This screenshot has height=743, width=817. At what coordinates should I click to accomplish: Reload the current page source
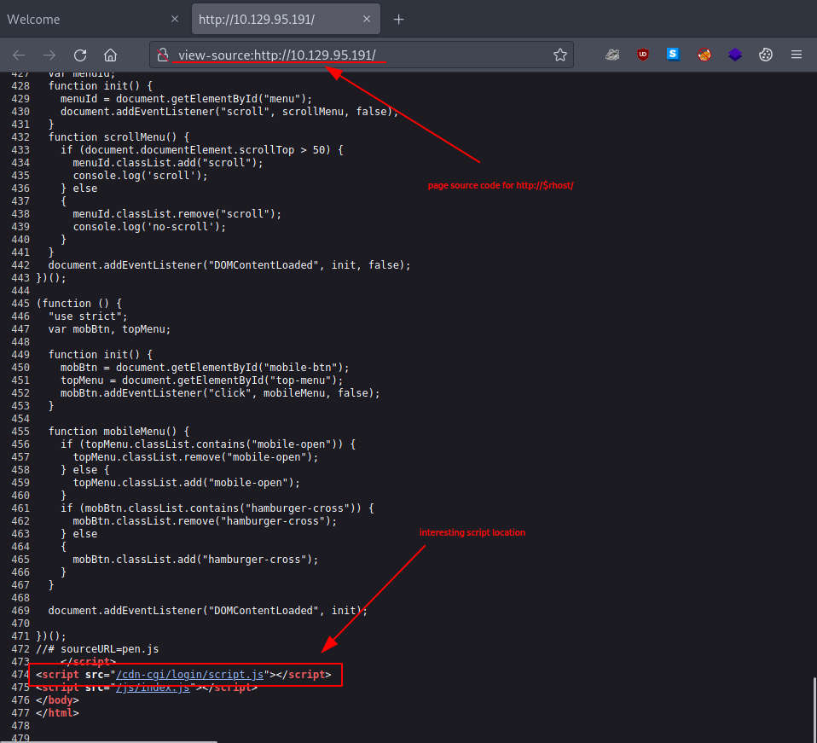coord(79,54)
